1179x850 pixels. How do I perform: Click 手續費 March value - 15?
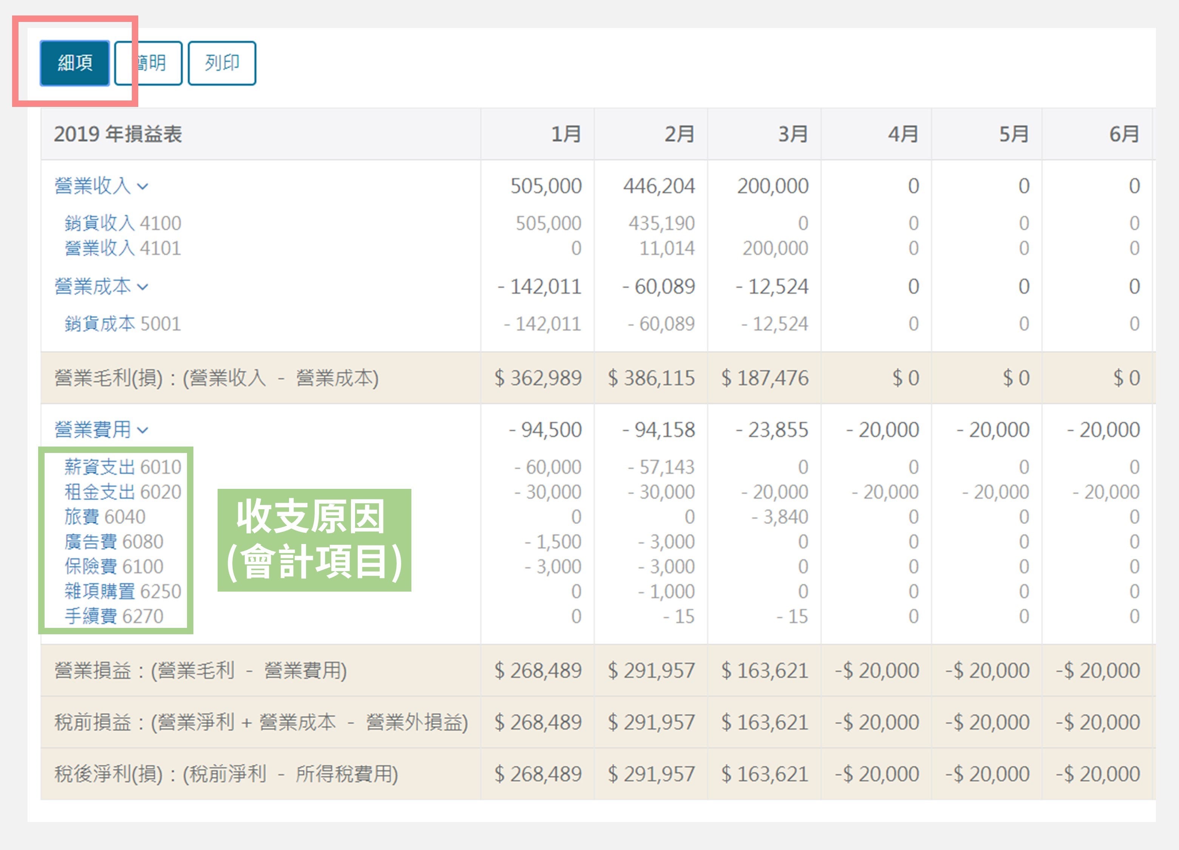click(x=792, y=616)
